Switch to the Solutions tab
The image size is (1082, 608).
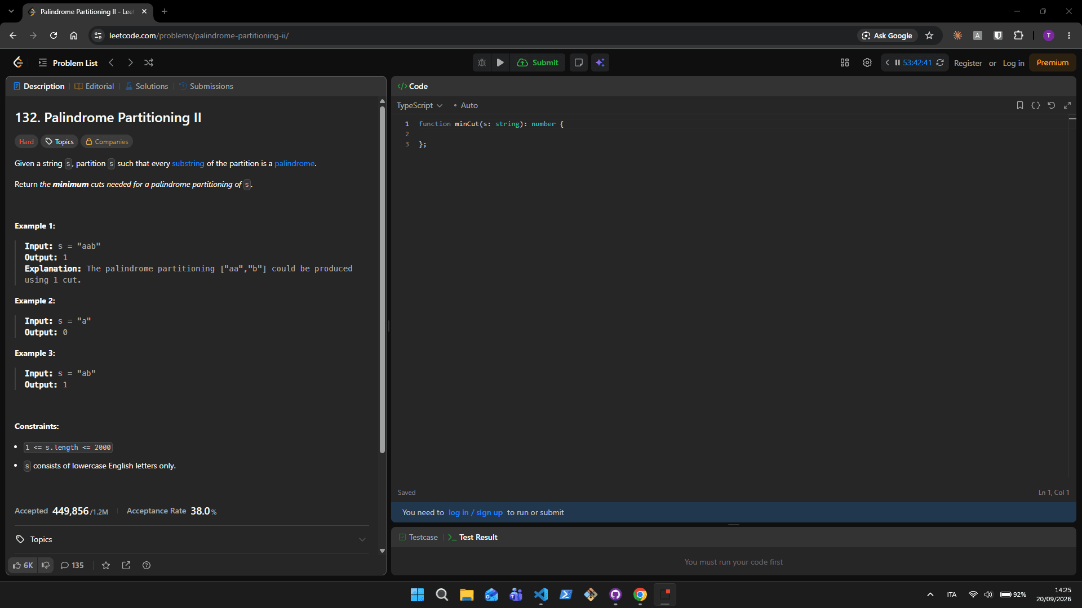147,86
